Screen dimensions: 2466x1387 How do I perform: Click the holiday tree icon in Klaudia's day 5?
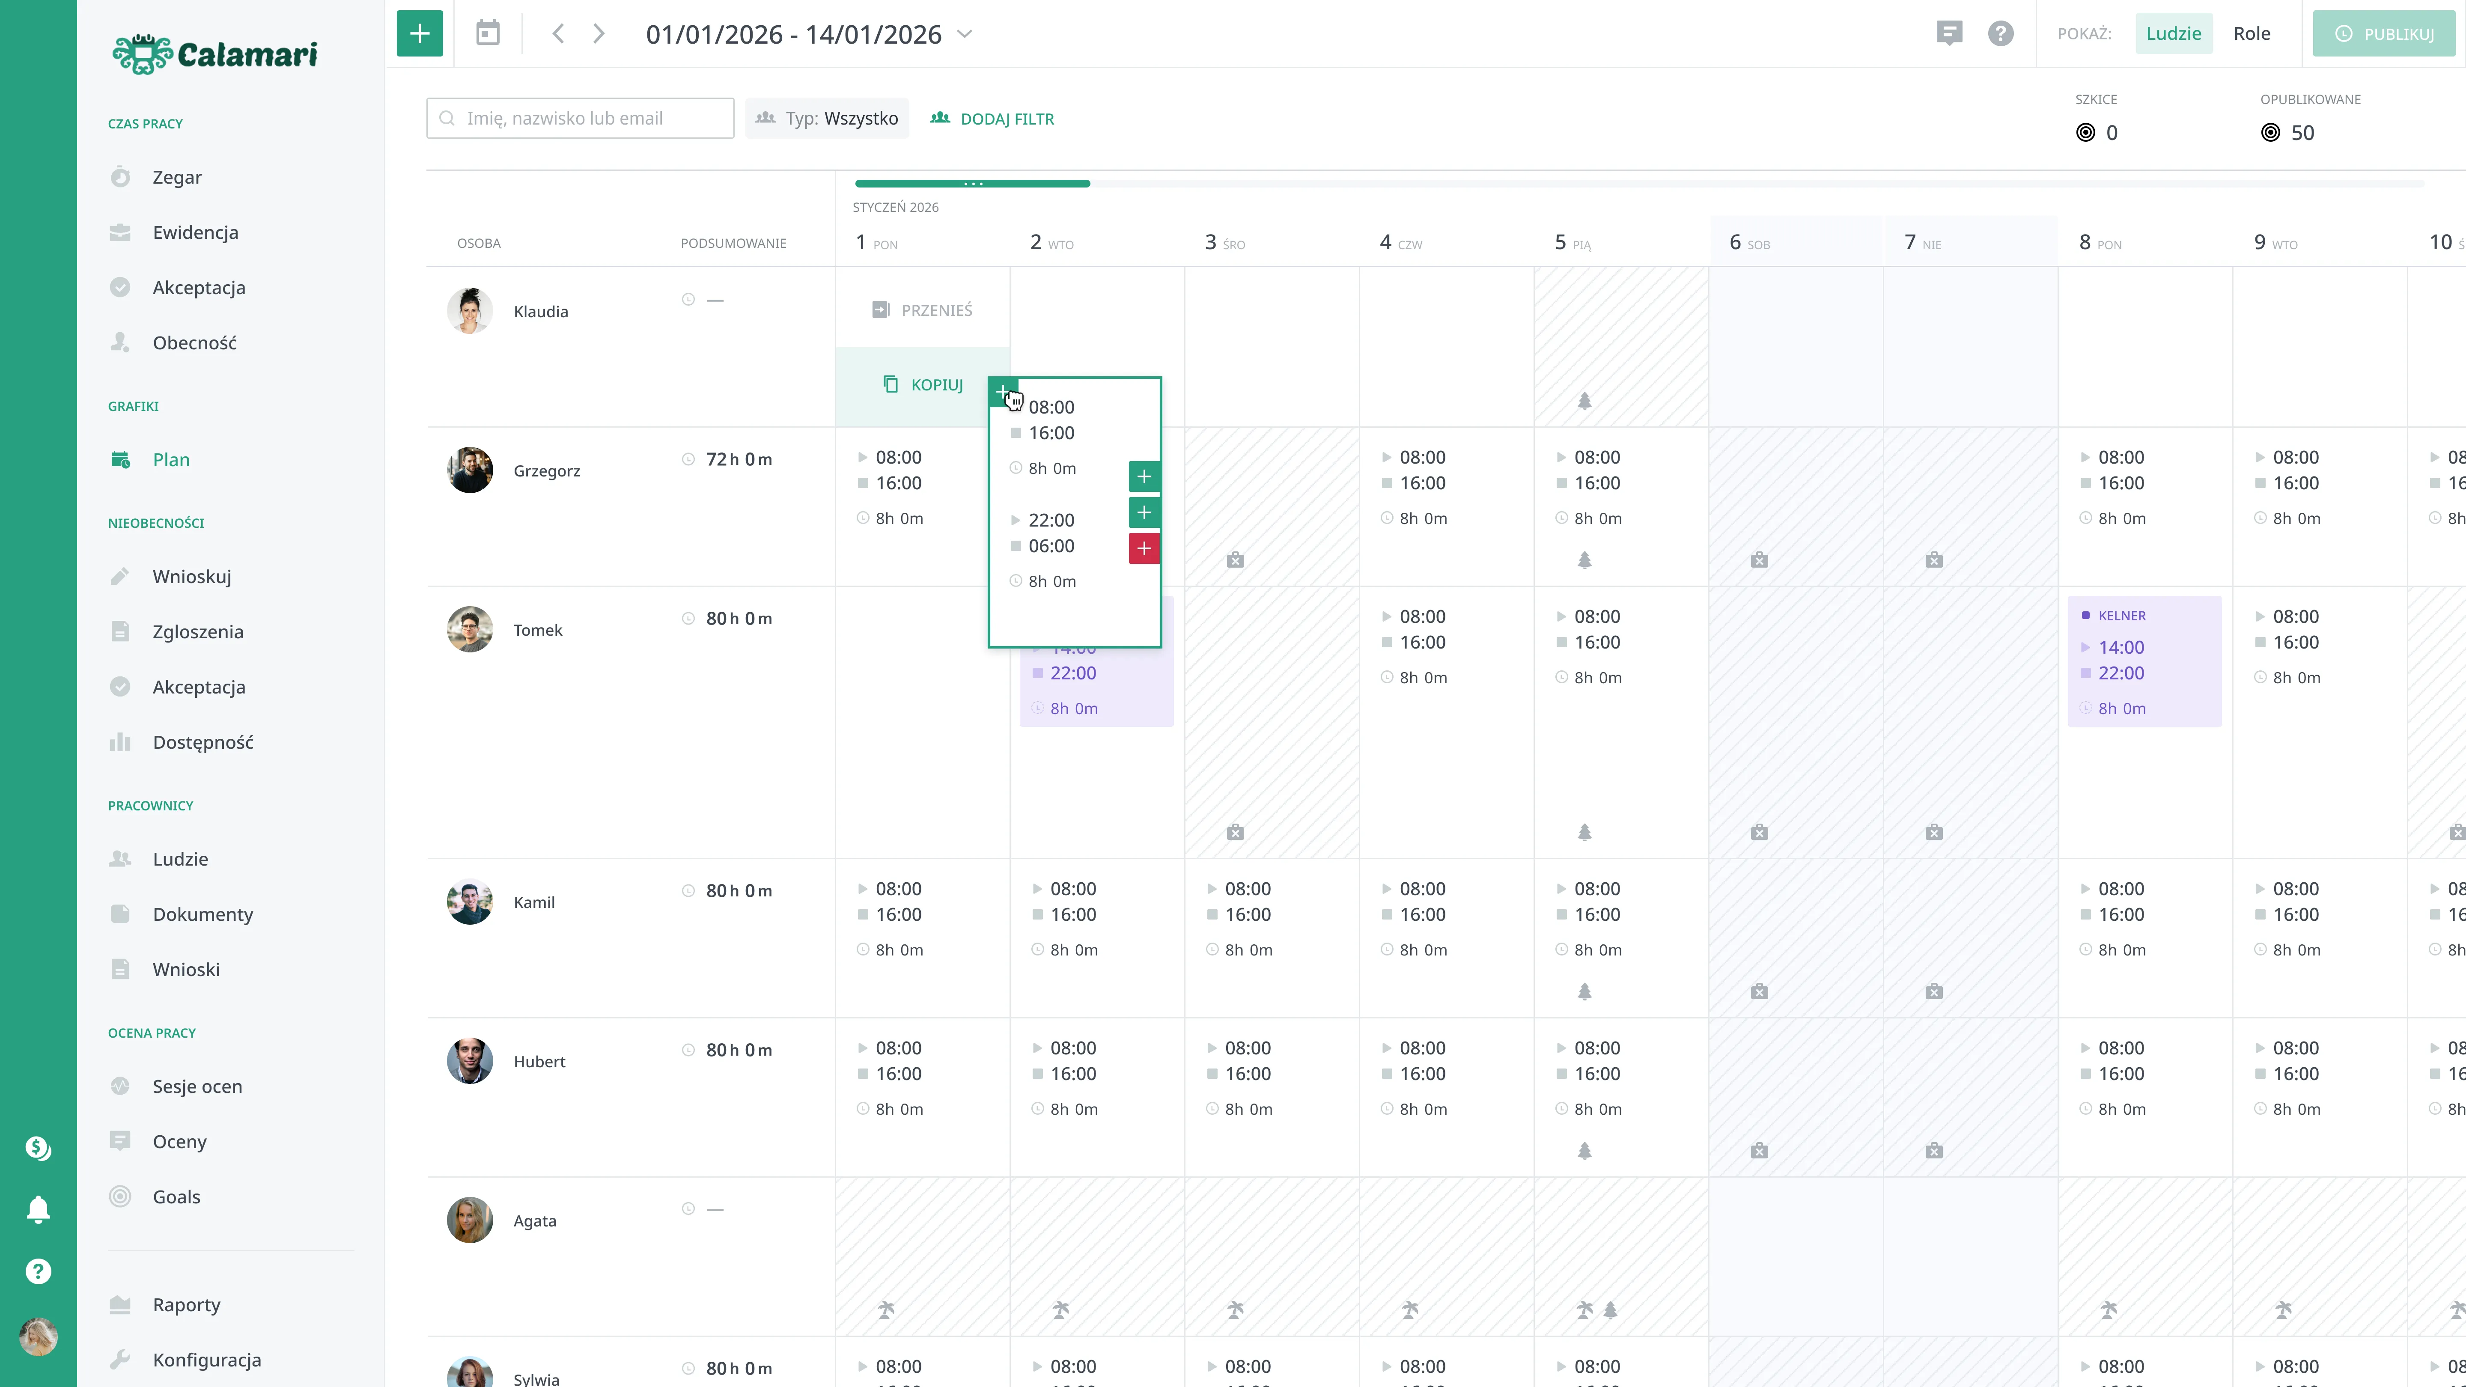[x=1585, y=400]
